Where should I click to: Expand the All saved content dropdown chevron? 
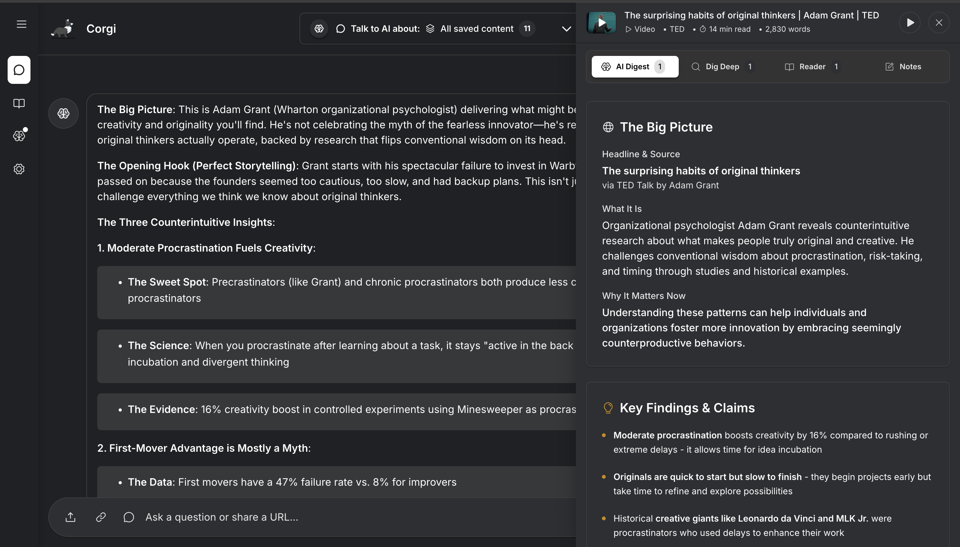566,29
